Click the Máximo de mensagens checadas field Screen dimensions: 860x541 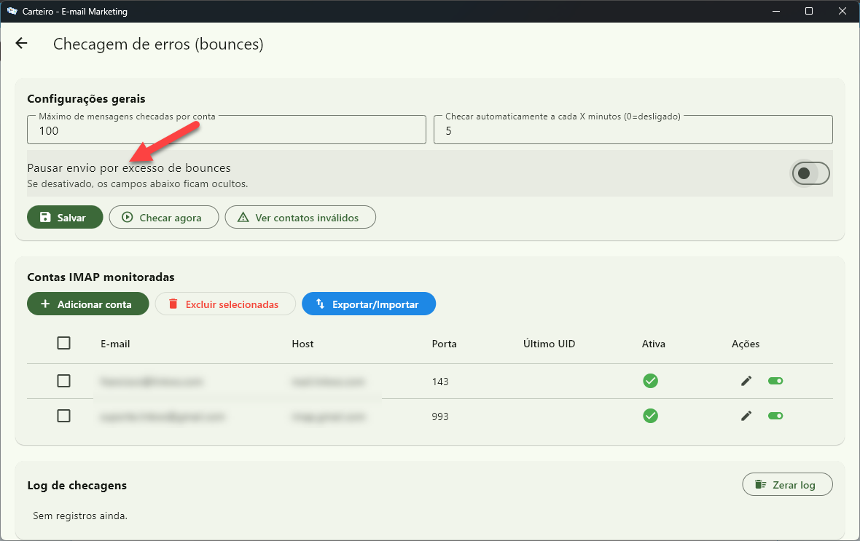pyautogui.click(x=226, y=131)
